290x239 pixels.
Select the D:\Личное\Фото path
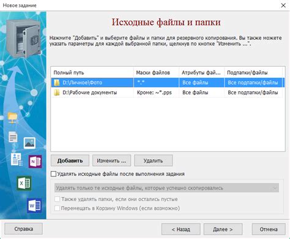coord(82,83)
